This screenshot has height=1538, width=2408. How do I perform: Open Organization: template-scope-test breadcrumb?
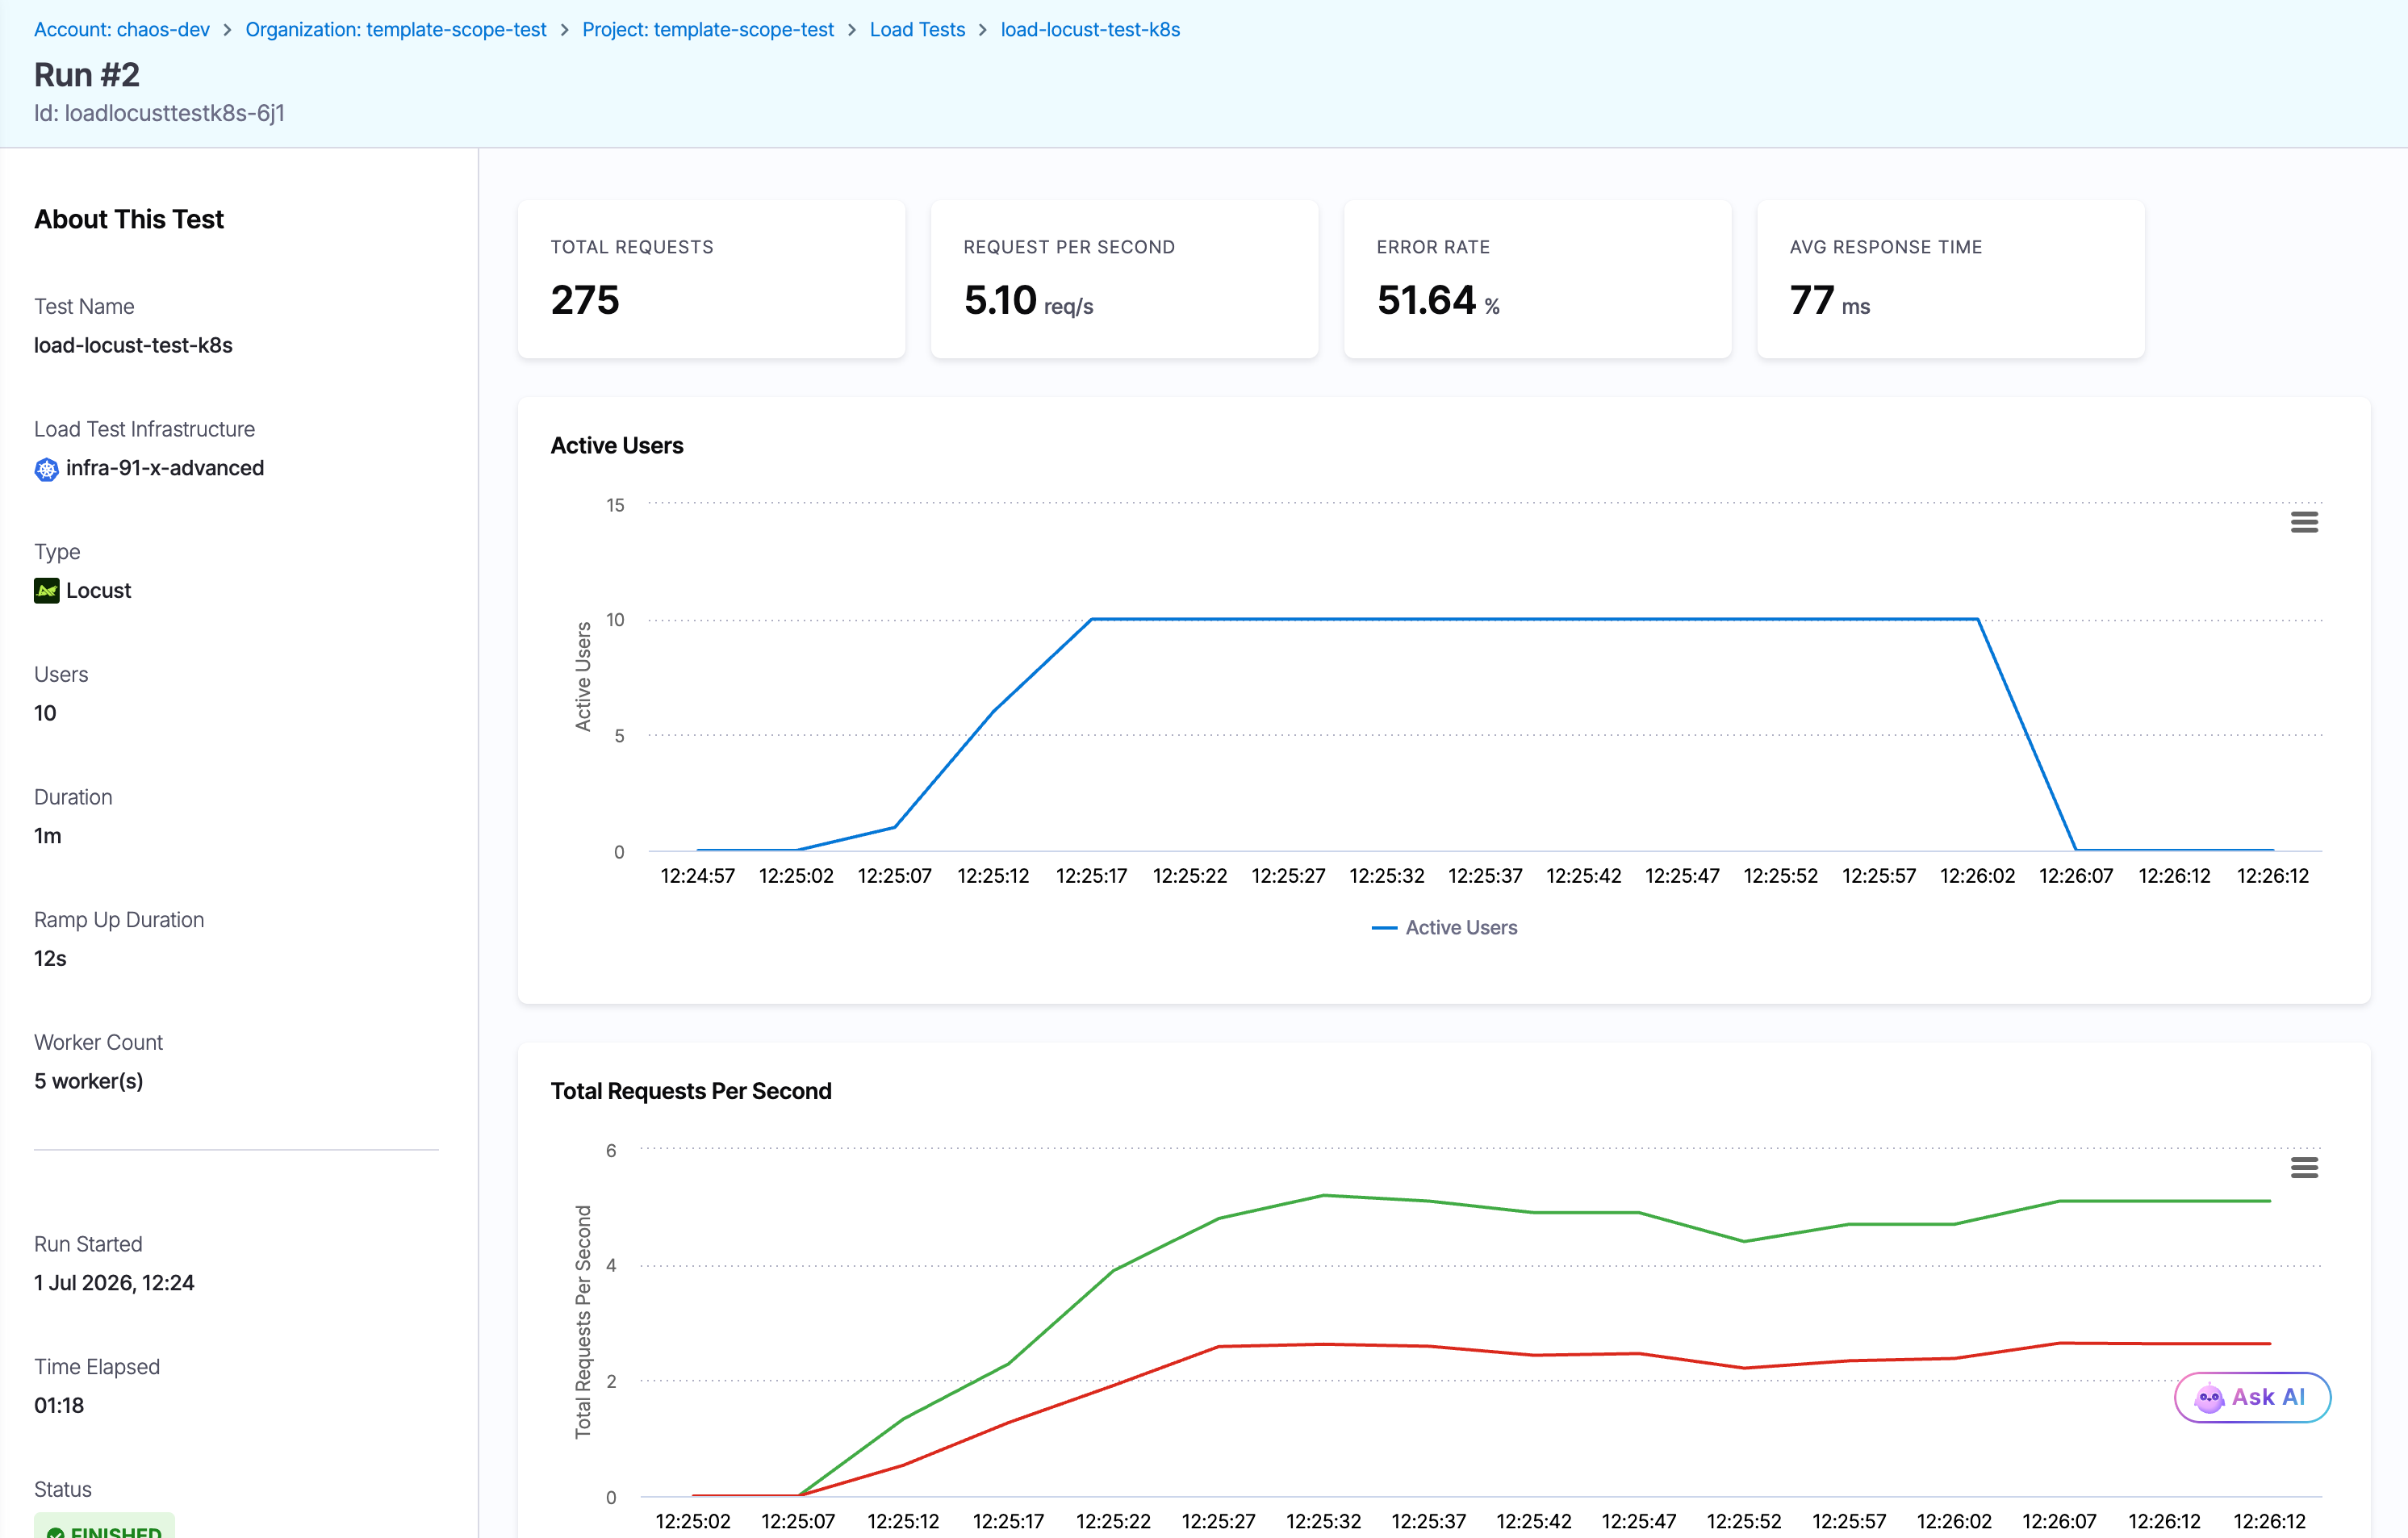[396, 30]
